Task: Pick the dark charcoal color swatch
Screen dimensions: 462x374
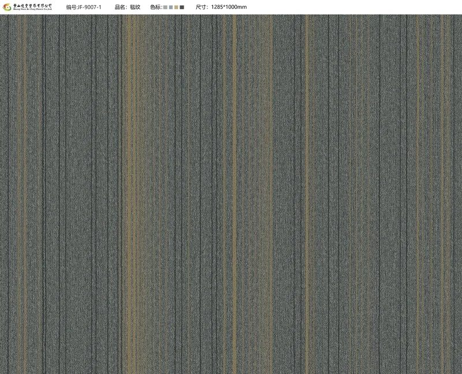Action: 182,8
